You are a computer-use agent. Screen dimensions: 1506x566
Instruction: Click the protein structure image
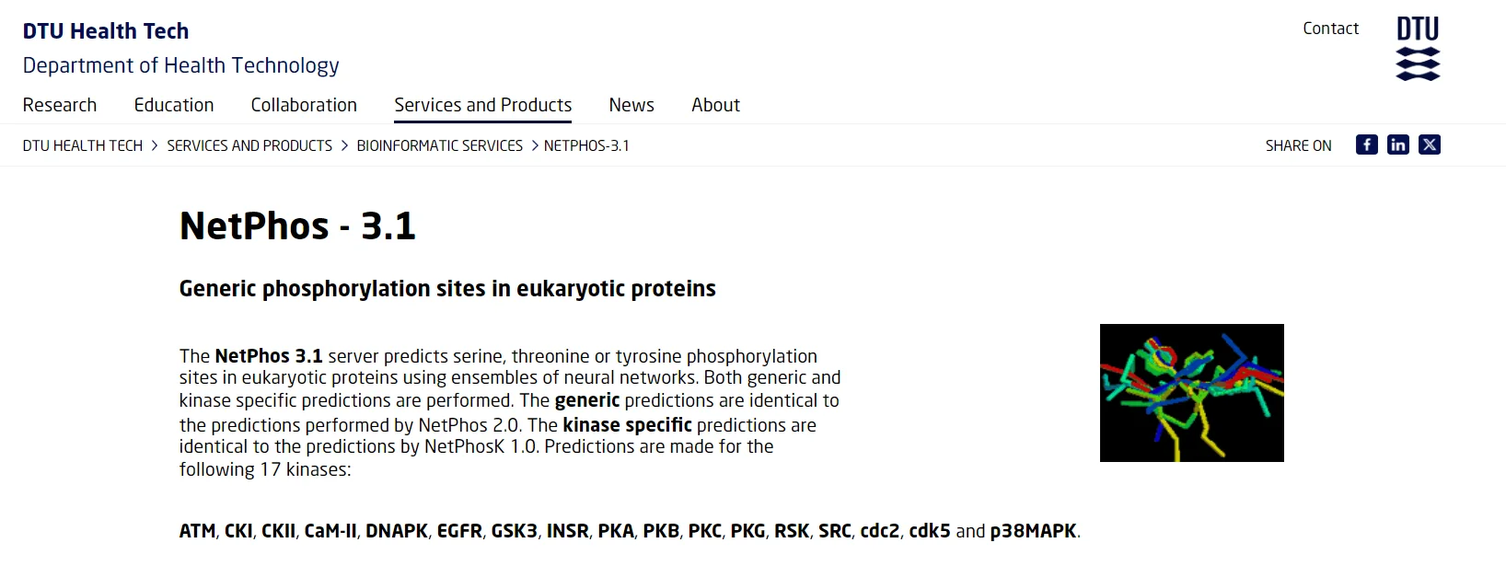tap(1191, 393)
